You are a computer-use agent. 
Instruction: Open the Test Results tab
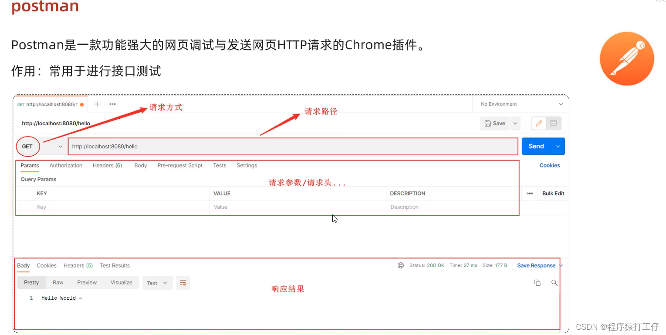click(x=115, y=265)
